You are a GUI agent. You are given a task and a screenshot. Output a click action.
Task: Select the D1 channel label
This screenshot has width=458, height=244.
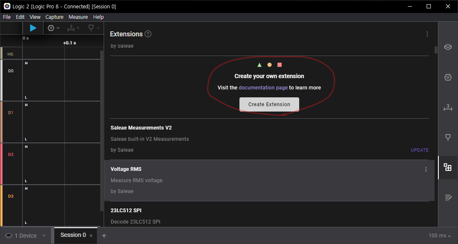[x=11, y=113]
